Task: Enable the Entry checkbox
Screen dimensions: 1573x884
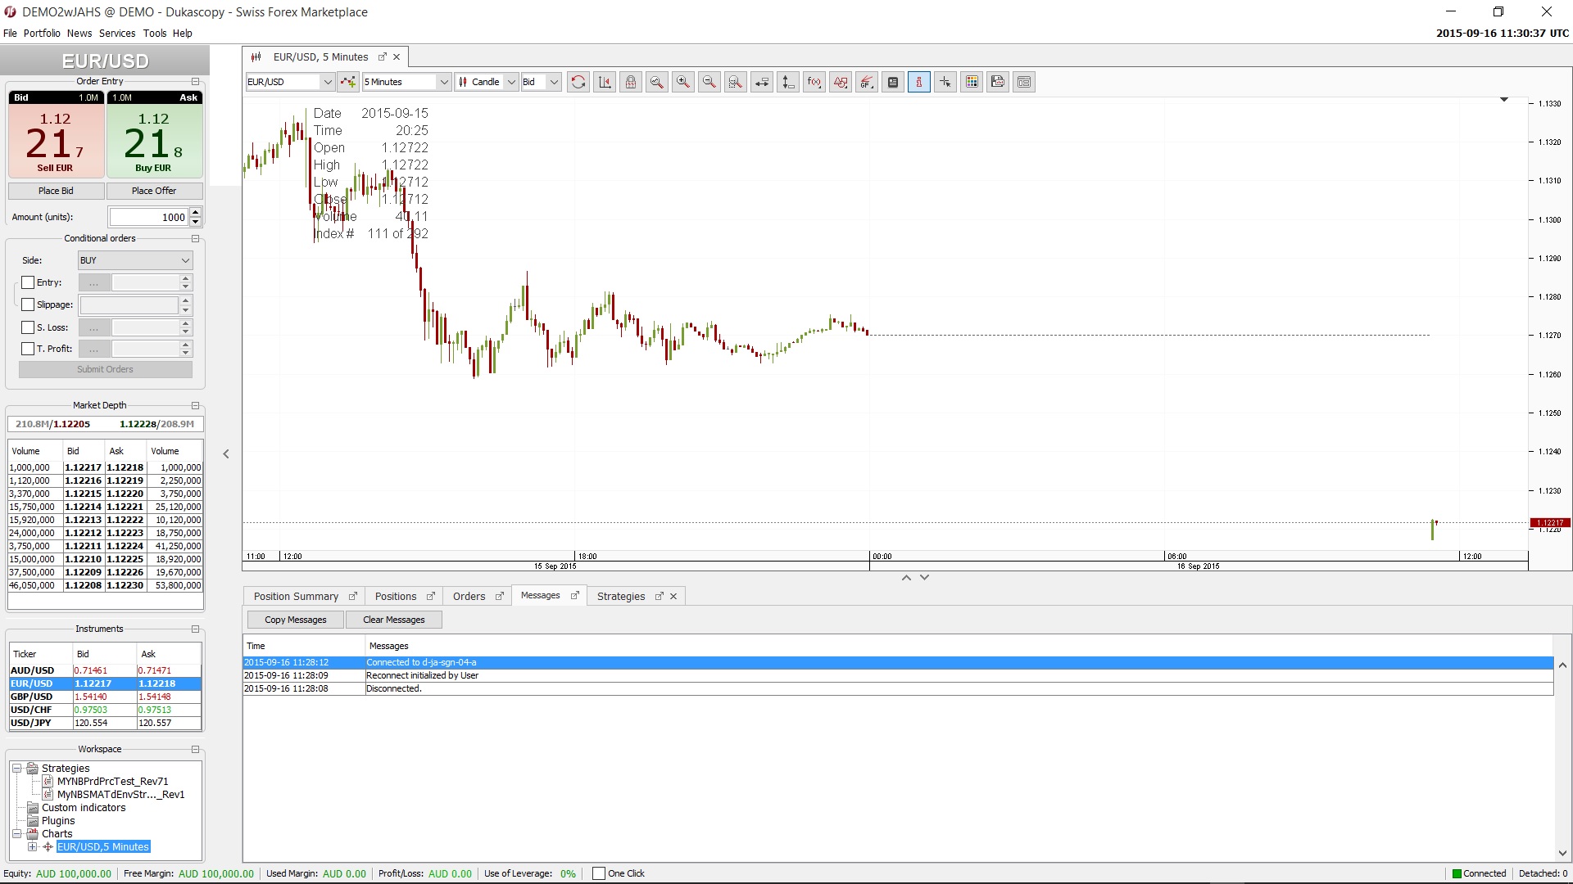Action: pyautogui.click(x=28, y=282)
